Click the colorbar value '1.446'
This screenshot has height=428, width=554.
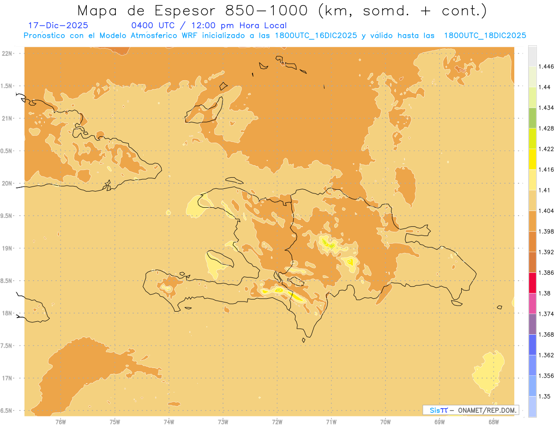tap(546, 66)
